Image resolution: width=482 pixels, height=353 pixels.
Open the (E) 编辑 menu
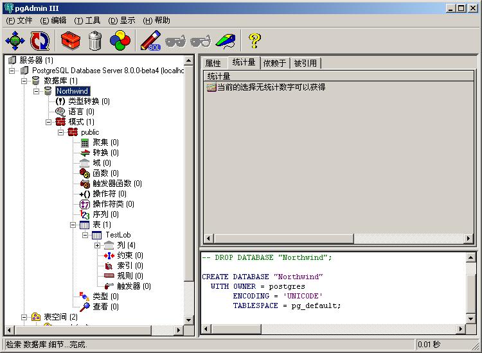tap(53, 21)
